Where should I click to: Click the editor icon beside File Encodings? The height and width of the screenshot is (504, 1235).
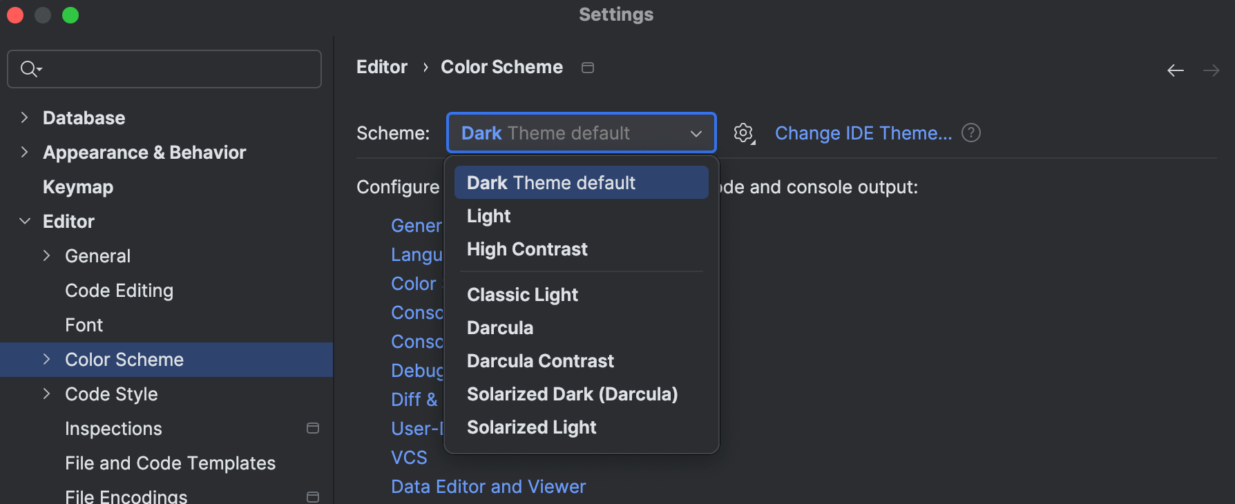click(313, 496)
